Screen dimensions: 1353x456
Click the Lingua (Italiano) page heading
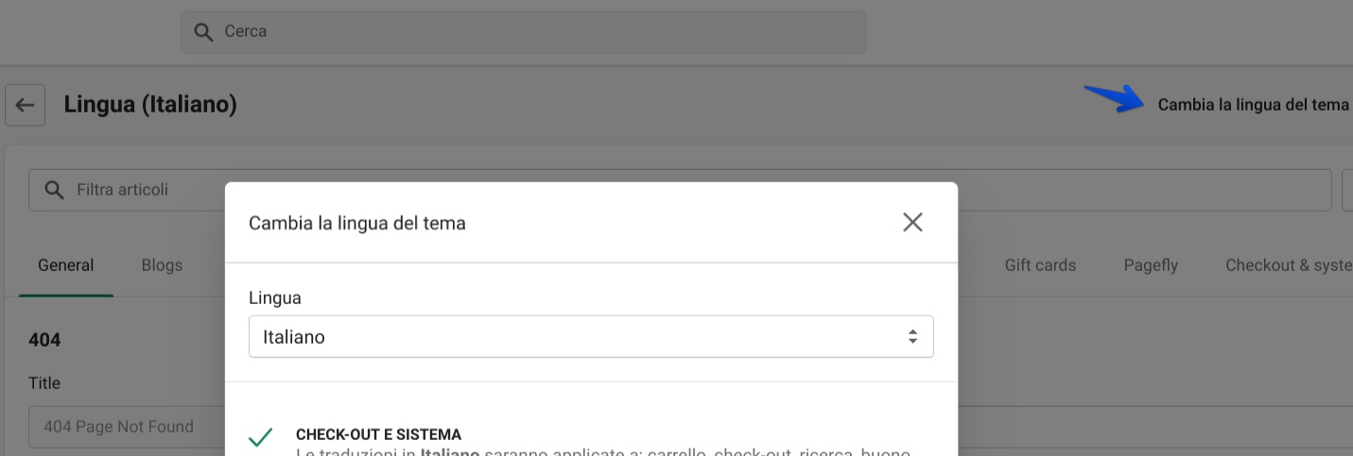pyautogui.click(x=150, y=104)
